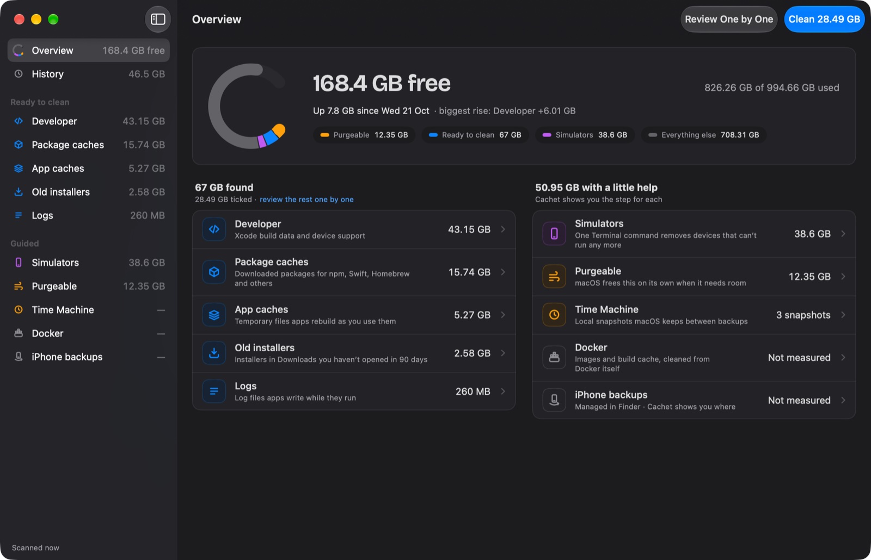Click the Old installers download icon in the found list
This screenshot has width=871, height=560.
click(x=214, y=353)
